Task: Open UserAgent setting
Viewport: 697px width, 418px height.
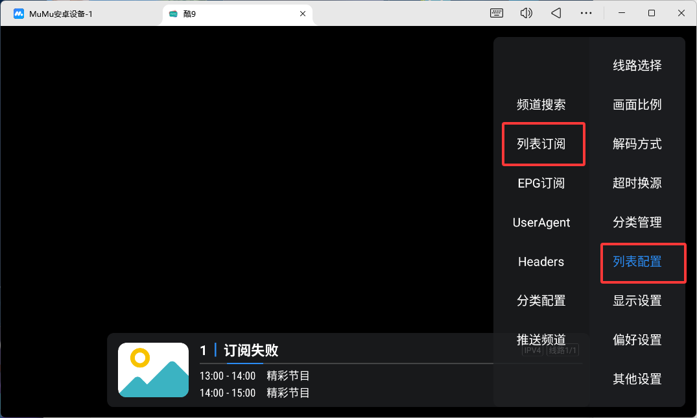Action: (541, 222)
